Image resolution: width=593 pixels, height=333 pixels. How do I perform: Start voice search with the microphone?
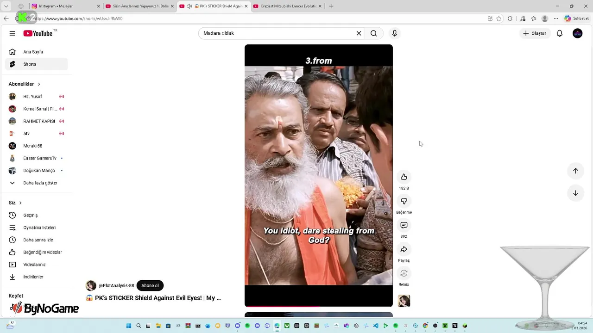(395, 33)
